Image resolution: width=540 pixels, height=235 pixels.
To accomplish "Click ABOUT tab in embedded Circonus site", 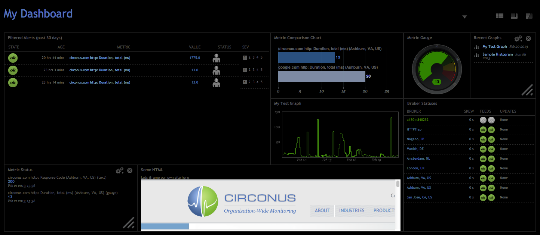I will pos(322,211).
